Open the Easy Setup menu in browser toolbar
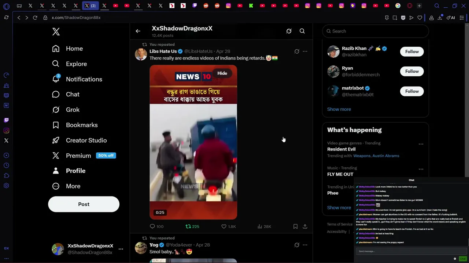This screenshot has height=263, width=469. pyautogui.click(x=462, y=18)
